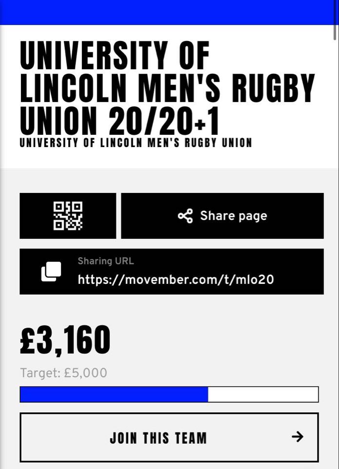The width and height of the screenshot is (339, 469).
Task: Click the share nodes icon
Action: (x=185, y=216)
